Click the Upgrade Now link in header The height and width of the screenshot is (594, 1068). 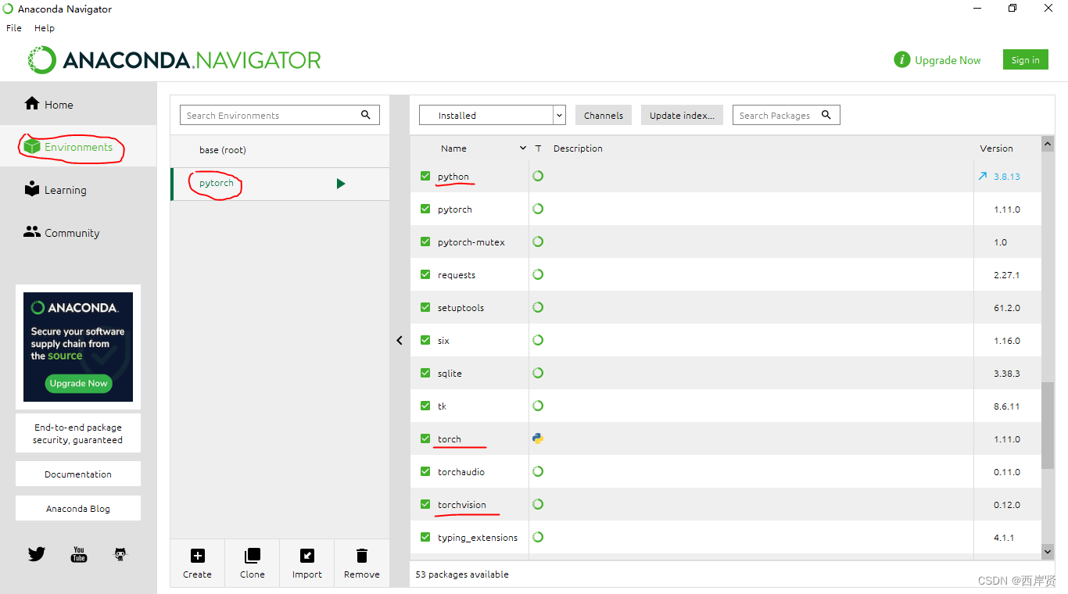(x=948, y=60)
